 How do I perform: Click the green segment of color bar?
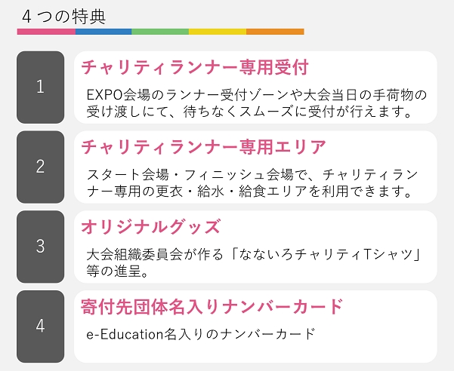tap(160, 32)
